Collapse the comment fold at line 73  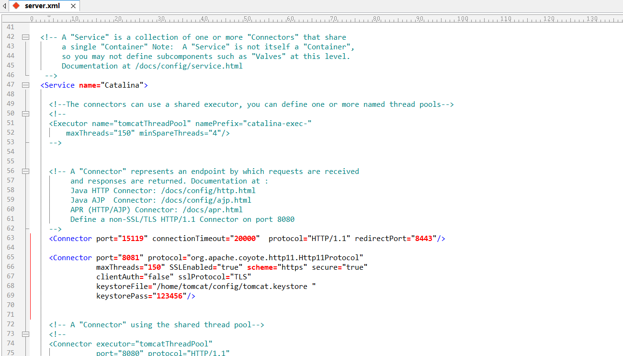click(x=26, y=334)
